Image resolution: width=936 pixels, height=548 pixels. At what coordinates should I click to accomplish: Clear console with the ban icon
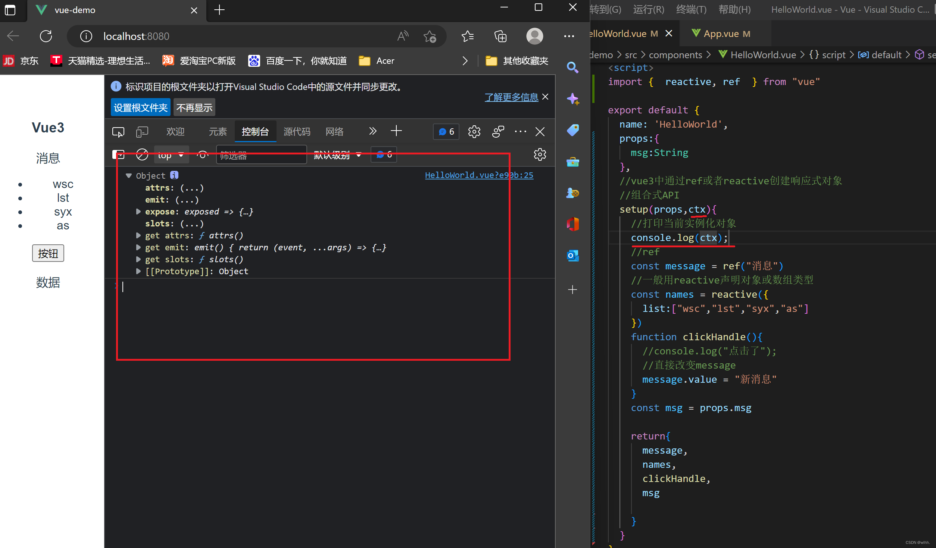pos(142,154)
